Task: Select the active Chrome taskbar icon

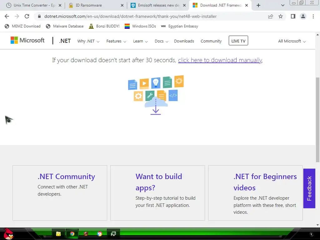Action: (72, 234)
